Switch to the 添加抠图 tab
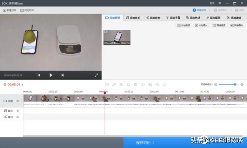The image size is (247, 148). (213, 18)
